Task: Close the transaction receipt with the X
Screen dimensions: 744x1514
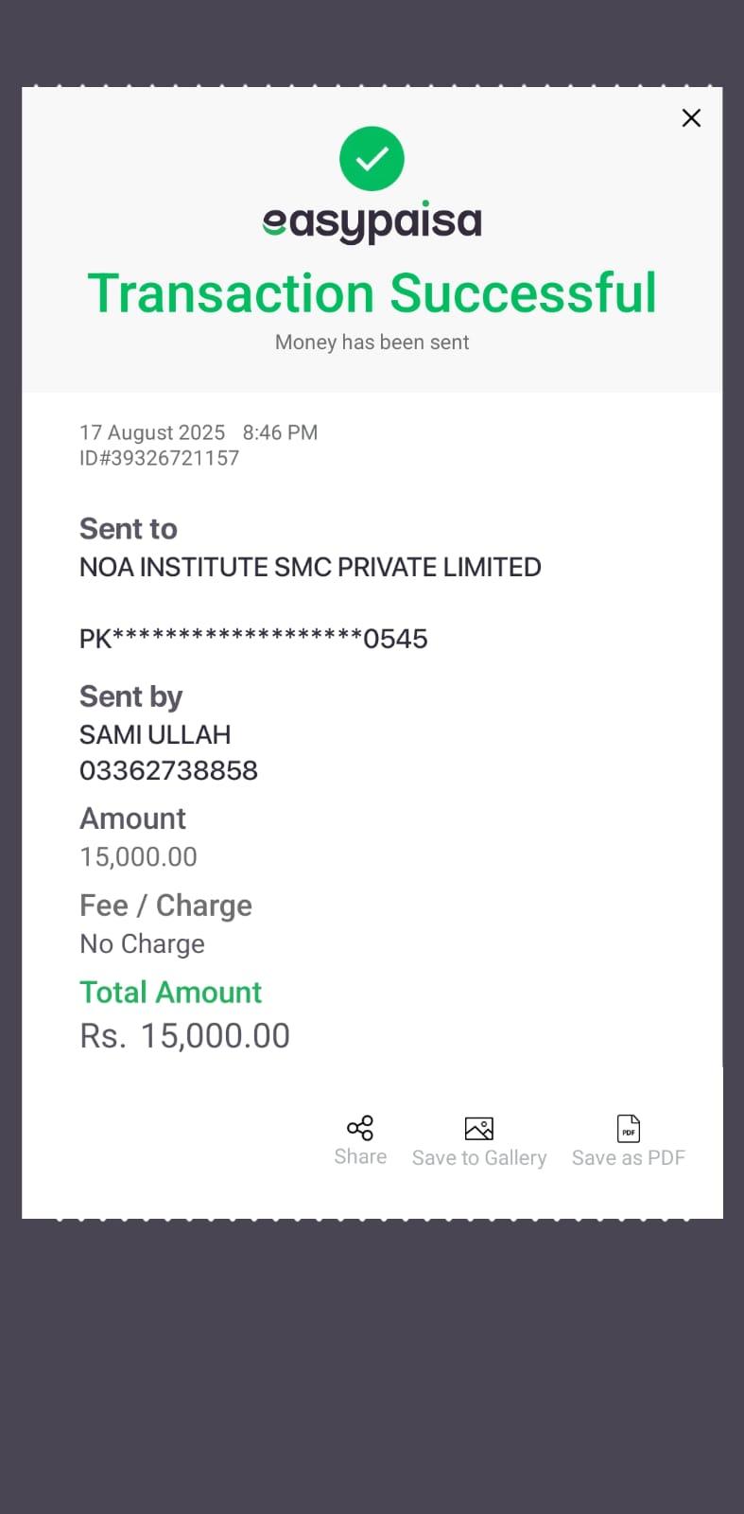Action: (x=691, y=118)
